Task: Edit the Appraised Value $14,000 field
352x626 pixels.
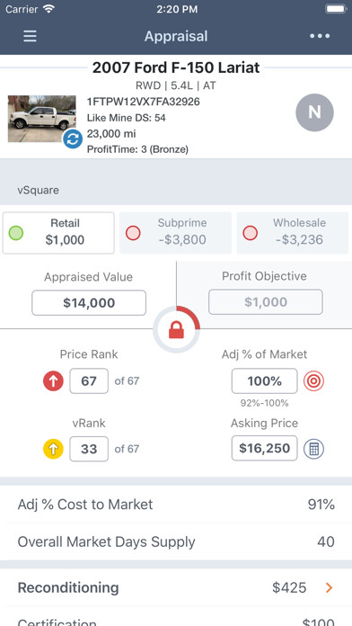Action: pos(89,302)
